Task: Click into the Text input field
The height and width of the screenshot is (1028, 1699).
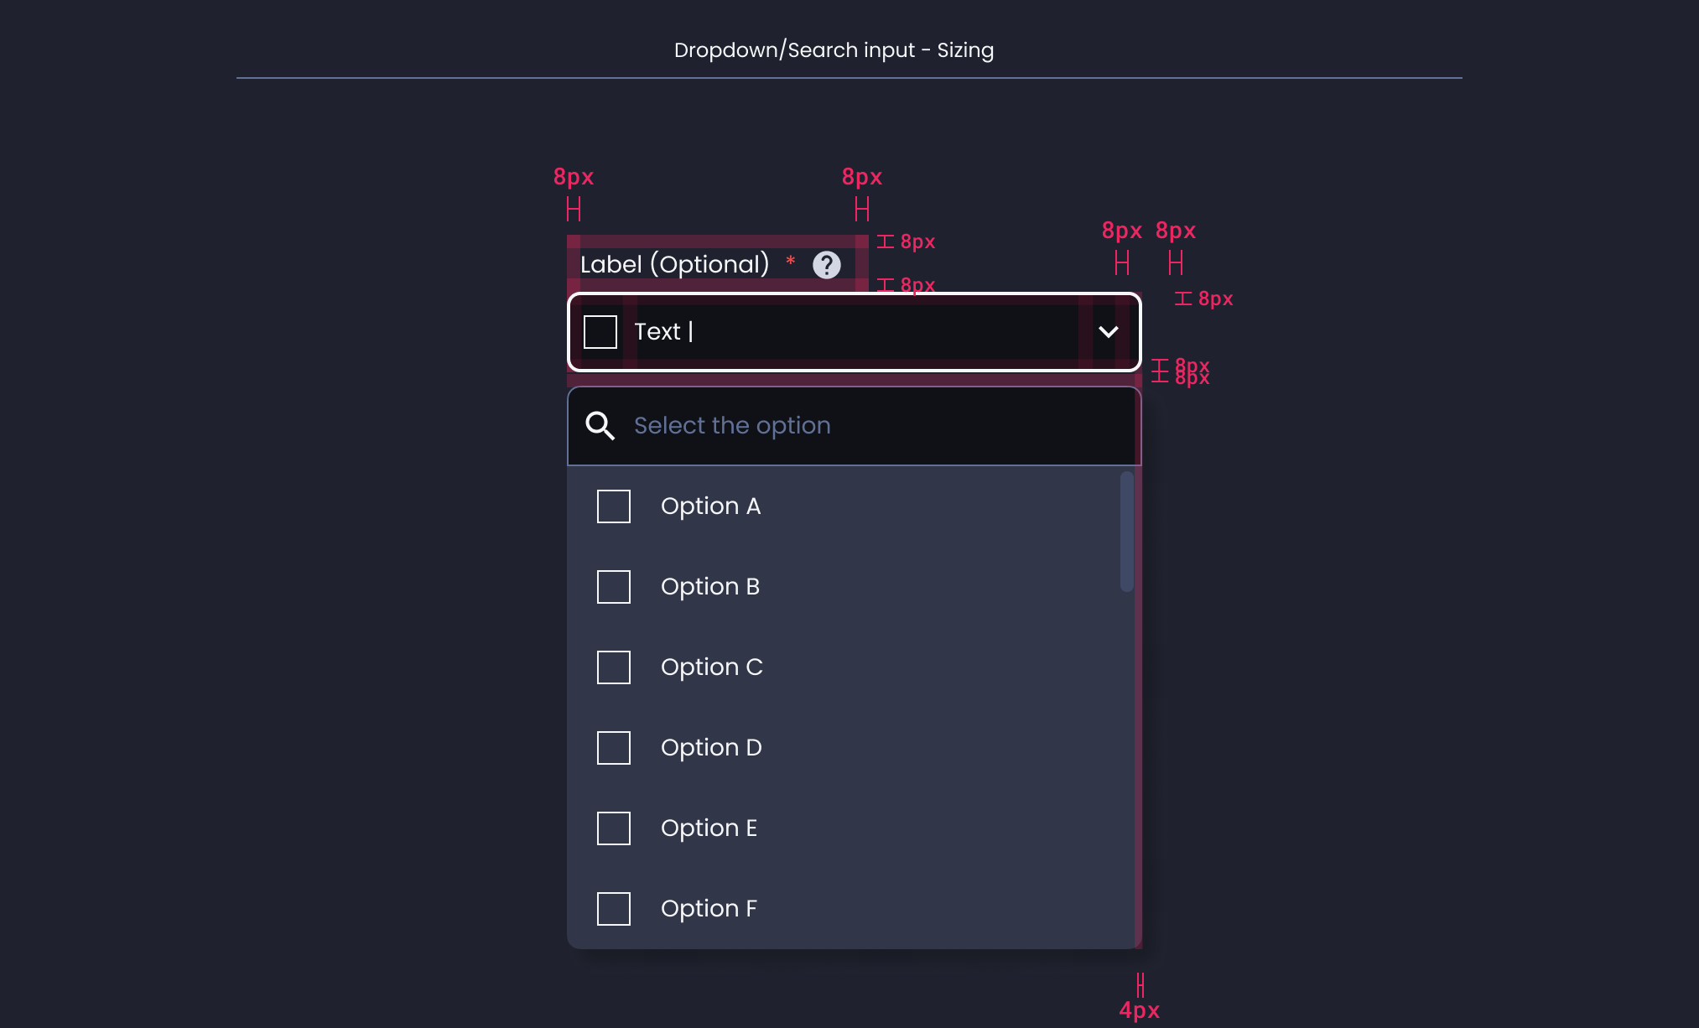Action: click(x=854, y=332)
